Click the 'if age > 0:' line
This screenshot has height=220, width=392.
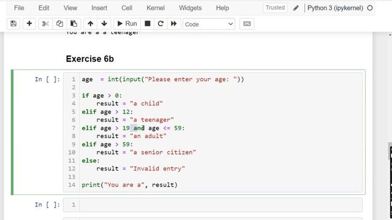tap(102, 95)
